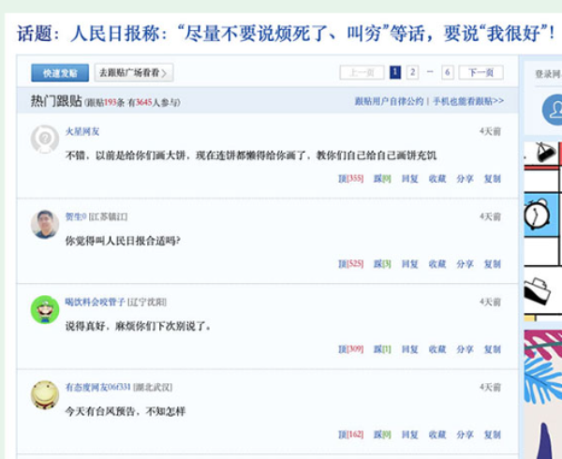This screenshot has width=562, height=459.
Task: Click 收藏 on the 台风预告 comment
Action: (437, 435)
